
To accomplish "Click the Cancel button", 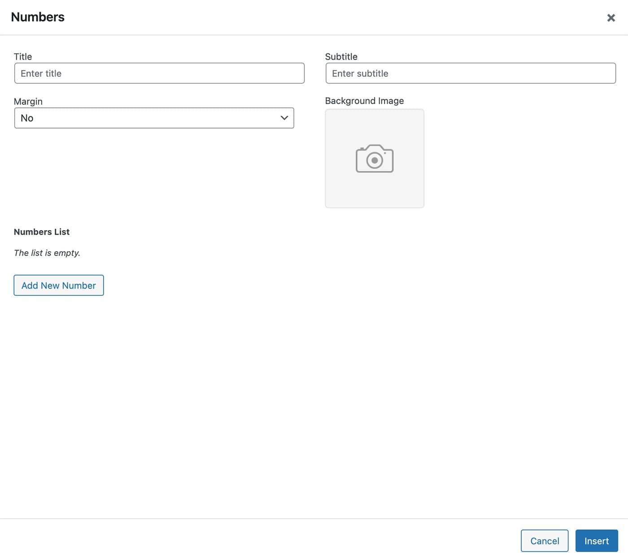I will (544, 541).
